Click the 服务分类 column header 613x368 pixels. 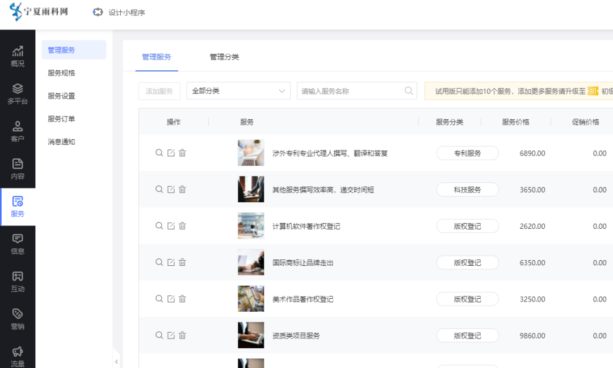[x=450, y=122]
